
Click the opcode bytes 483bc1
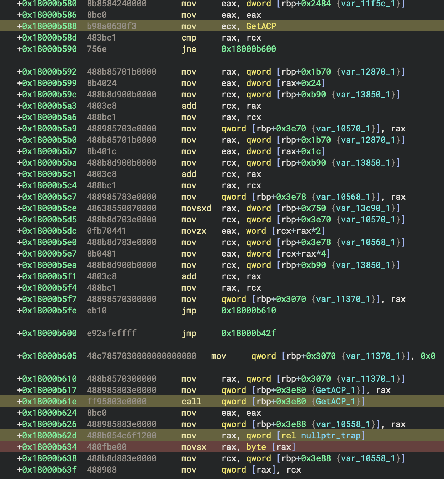tap(102, 38)
